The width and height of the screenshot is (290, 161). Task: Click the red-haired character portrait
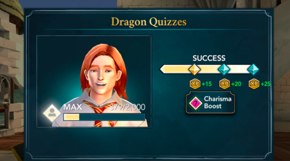pos(100,85)
